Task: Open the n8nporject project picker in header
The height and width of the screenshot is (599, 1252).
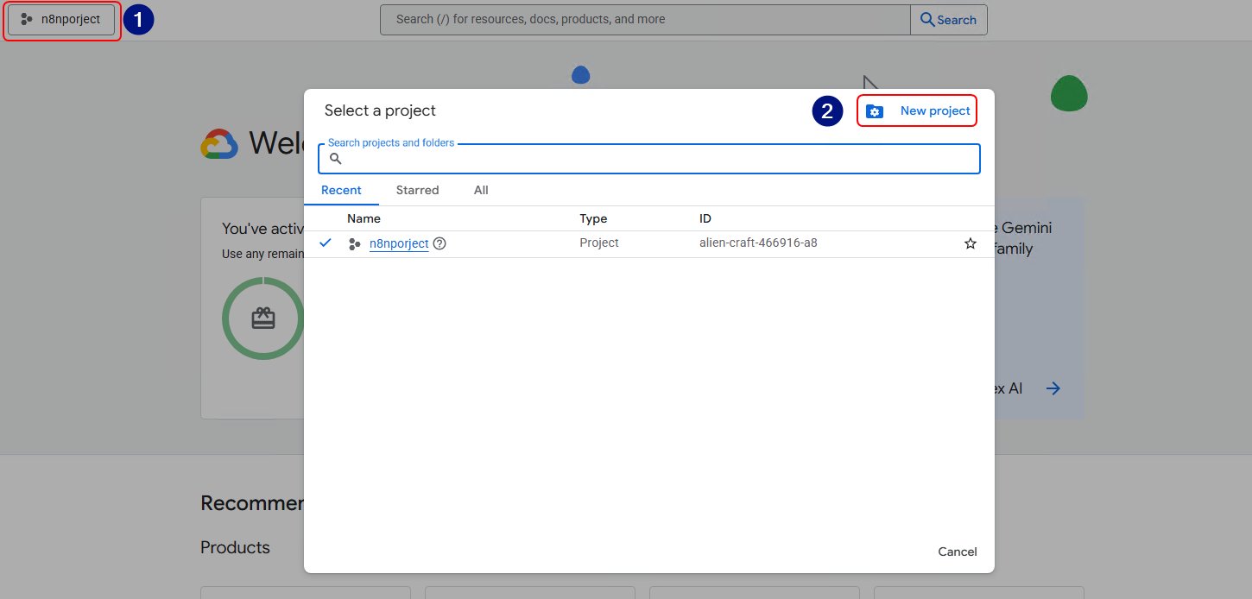Action: pos(61,19)
